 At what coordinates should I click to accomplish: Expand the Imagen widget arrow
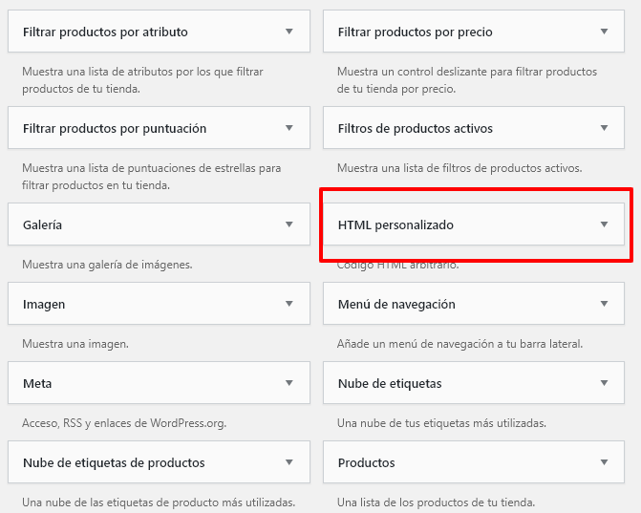point(289,304)
